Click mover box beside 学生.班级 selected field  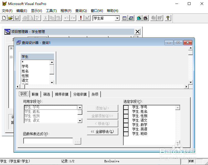pos(126,134)
